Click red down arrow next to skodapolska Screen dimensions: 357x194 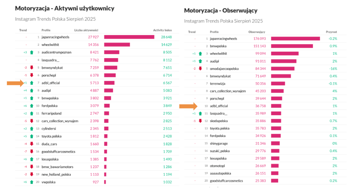coord(200,121)
